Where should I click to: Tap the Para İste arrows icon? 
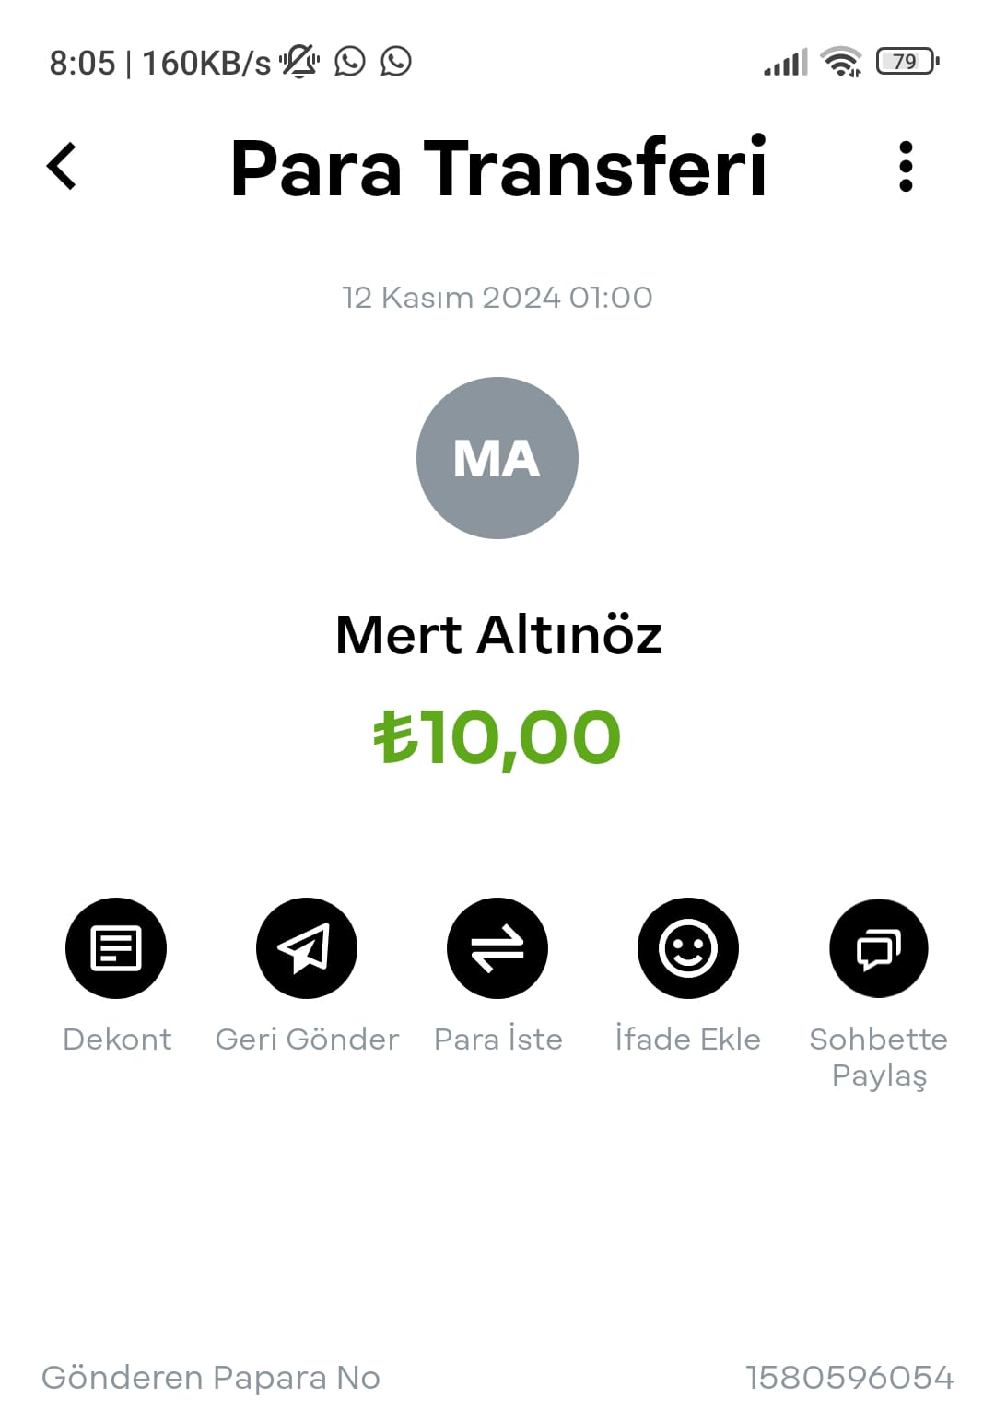(x=497, y=947)
